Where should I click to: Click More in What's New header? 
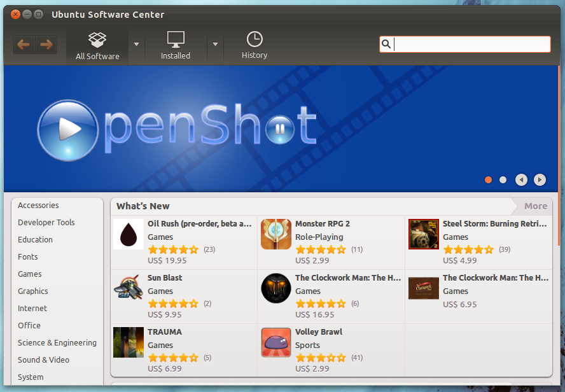[x=536, y=206]
